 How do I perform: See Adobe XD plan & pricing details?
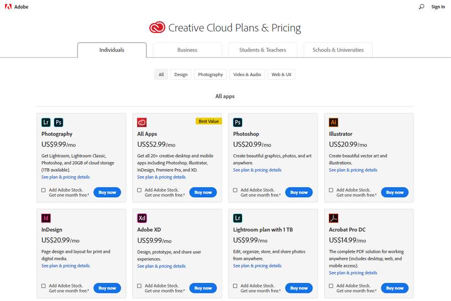click(x=161, y=266)
